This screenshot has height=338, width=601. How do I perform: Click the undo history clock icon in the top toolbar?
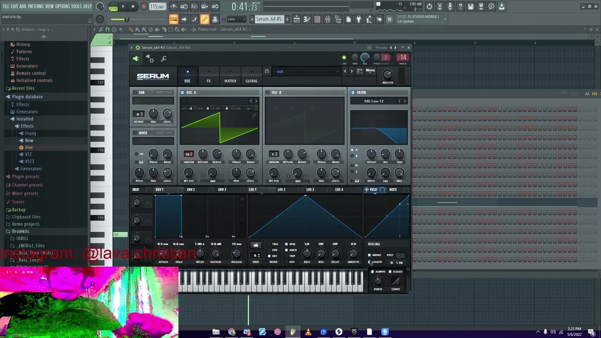(x=429, y=7)
